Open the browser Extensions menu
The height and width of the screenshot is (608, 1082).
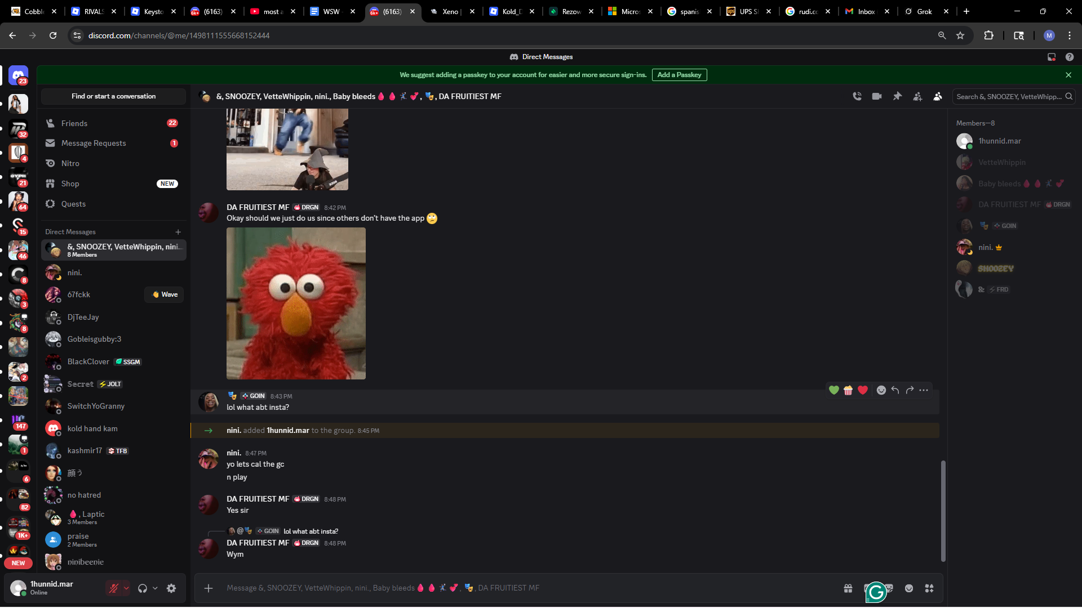(x=988, y=35)
